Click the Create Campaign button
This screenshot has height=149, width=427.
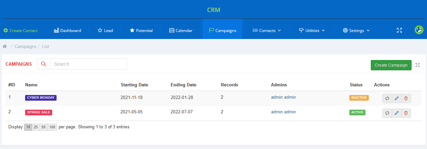tap(391, 65)
